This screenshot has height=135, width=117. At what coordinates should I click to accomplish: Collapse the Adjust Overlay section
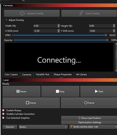(6, 20)
